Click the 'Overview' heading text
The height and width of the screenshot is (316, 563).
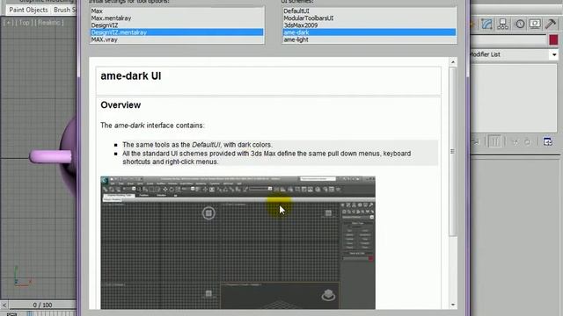coord(121,105)
